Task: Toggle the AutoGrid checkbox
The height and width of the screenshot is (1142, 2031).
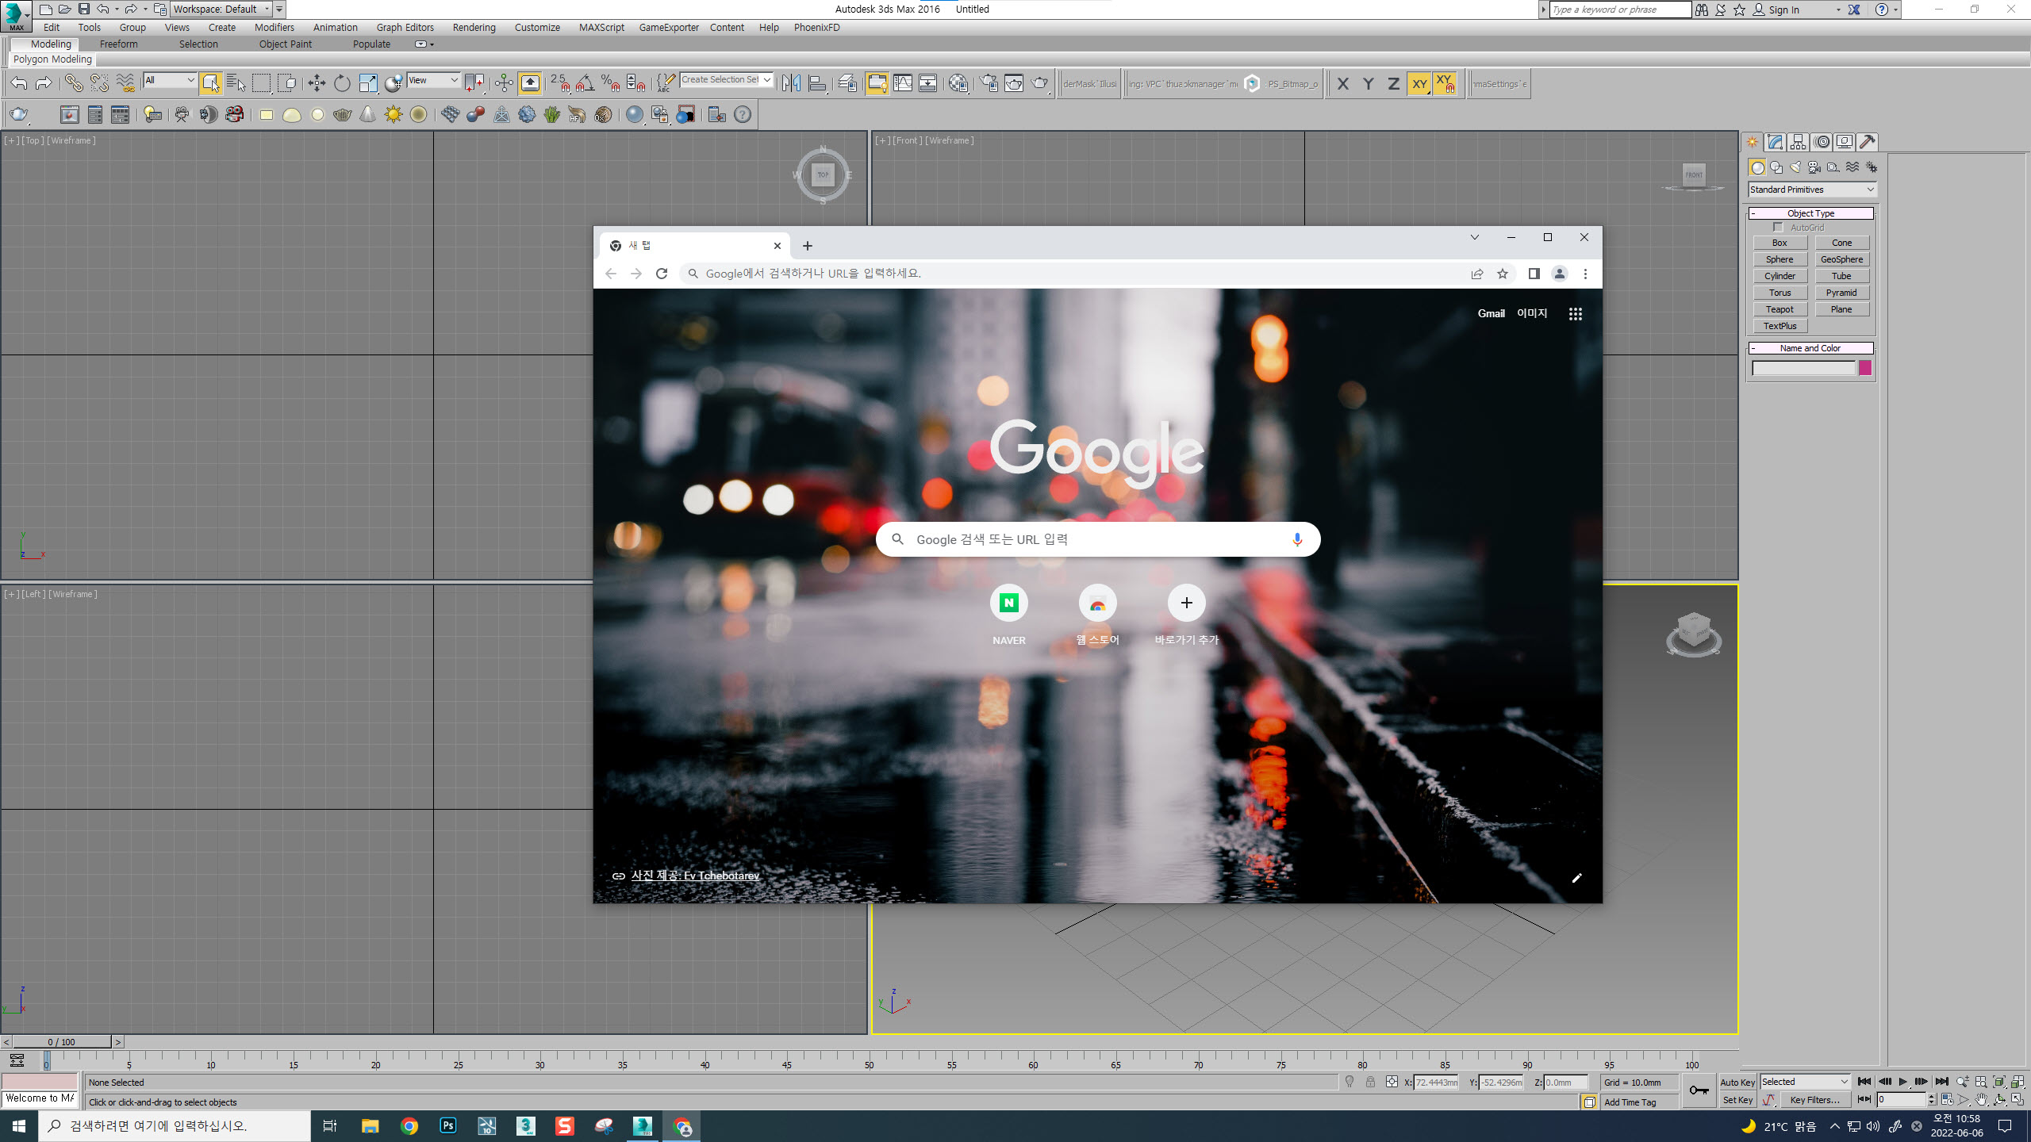Action: pyautogui.click(x=1778, y=228)
